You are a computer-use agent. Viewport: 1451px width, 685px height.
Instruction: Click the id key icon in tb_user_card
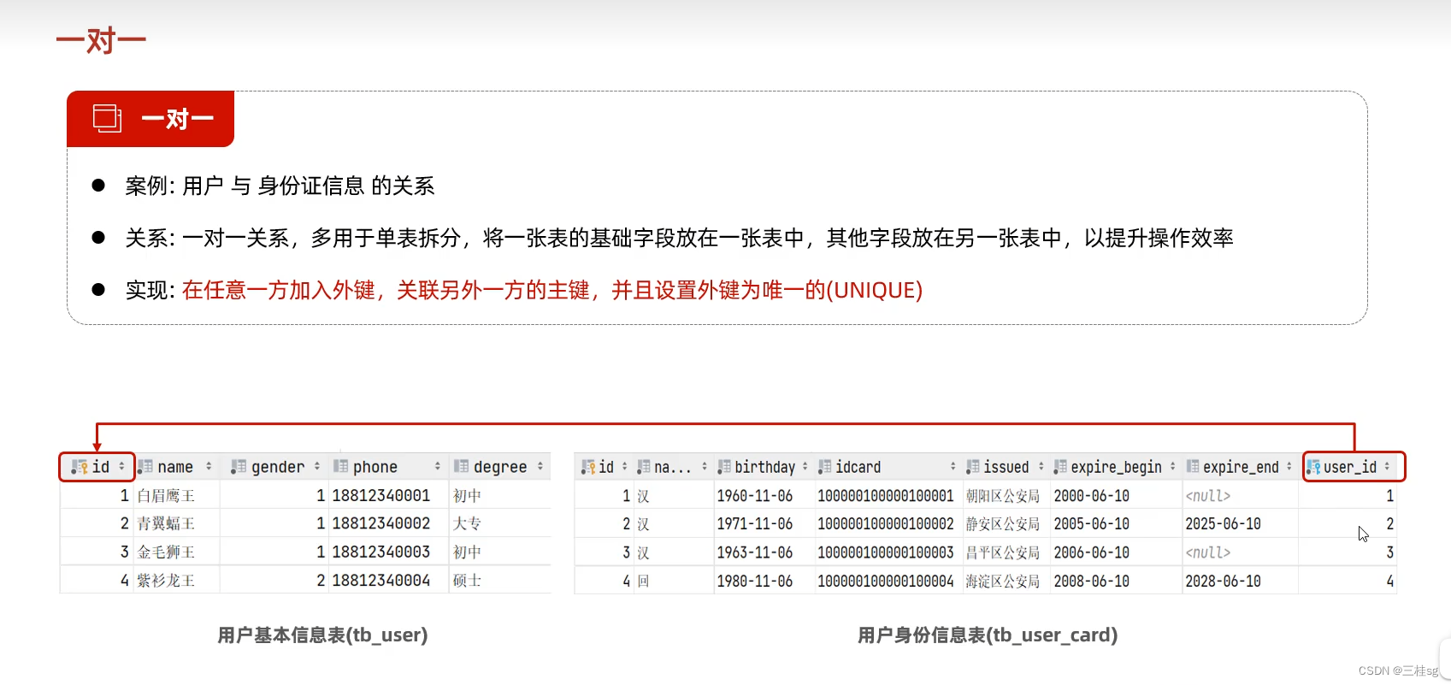(588, 467)
